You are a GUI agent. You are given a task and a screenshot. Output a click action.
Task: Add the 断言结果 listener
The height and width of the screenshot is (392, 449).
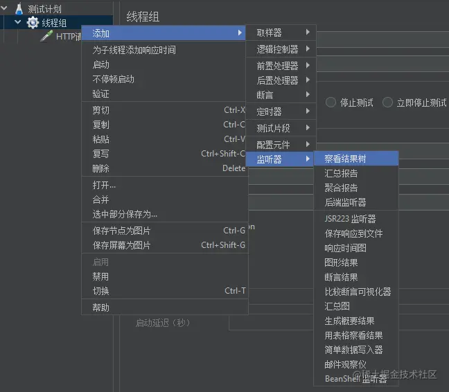pyautogui.click(x=356, y=277)
